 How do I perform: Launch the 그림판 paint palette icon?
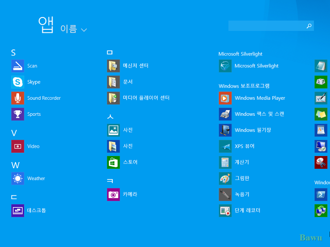(225, 179)
